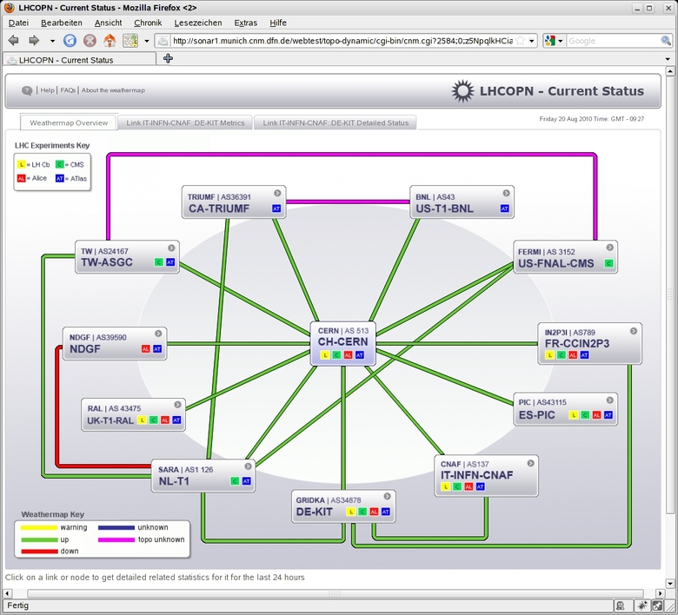Screen dimensions: 678x615
Task: Open the Ansicht menu
Action: click(108, 23)
